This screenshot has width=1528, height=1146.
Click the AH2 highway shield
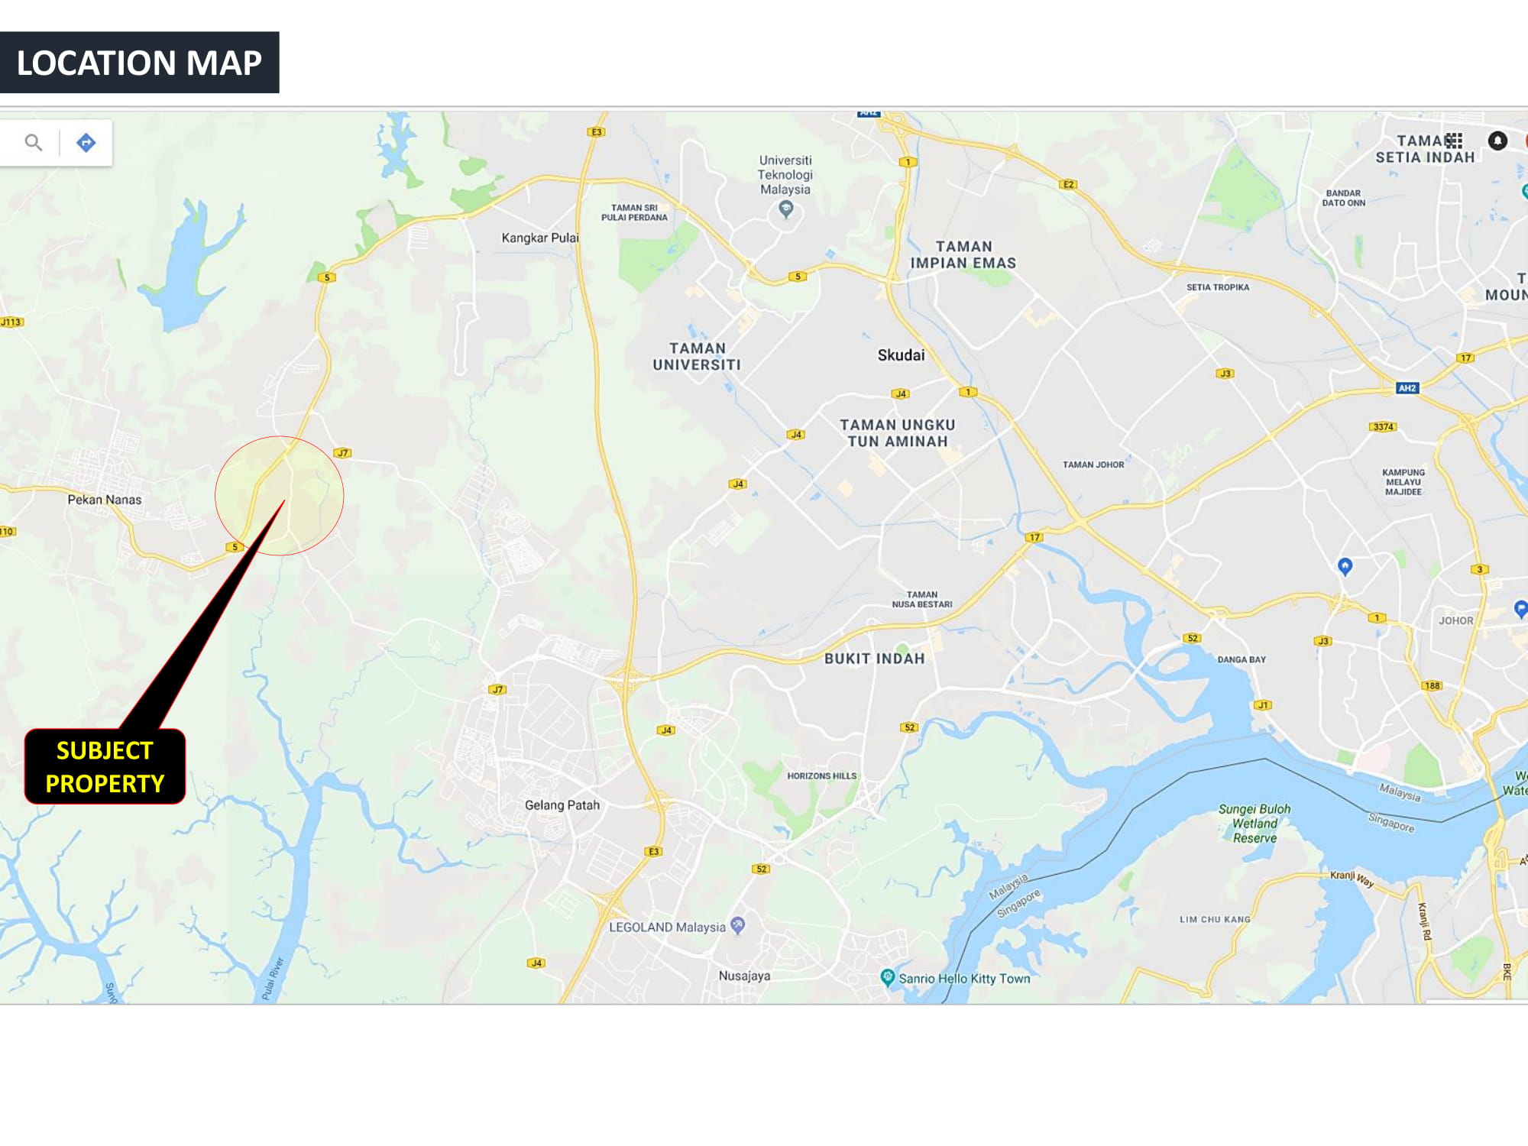(x=1407, y=388)
